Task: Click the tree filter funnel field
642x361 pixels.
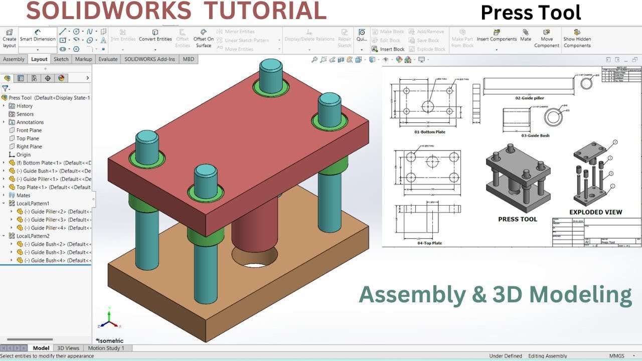Action: [45, 88]
